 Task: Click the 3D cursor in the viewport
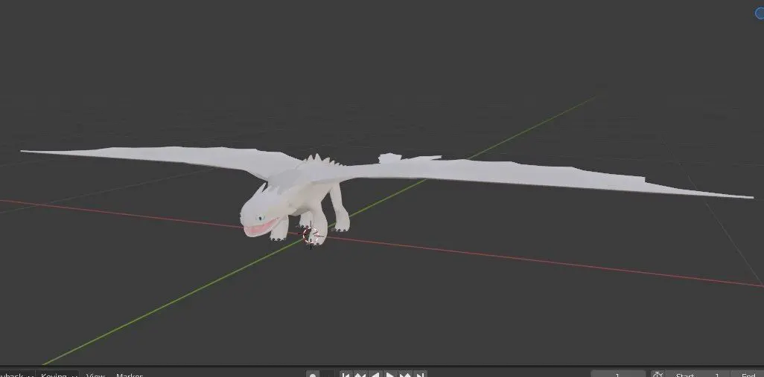(311, 236)
